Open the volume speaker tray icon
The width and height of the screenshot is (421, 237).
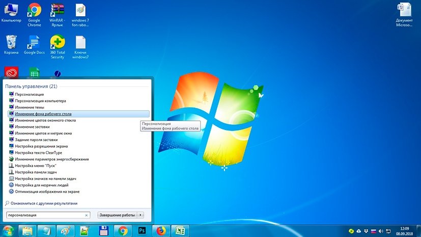(x=381, y=231)
